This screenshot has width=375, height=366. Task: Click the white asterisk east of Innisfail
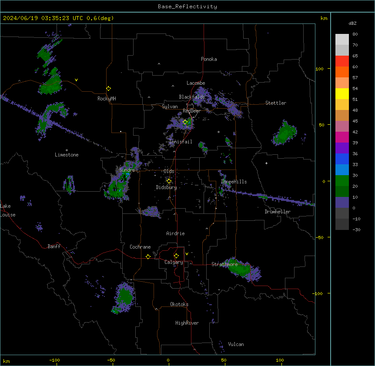(218, 132)
